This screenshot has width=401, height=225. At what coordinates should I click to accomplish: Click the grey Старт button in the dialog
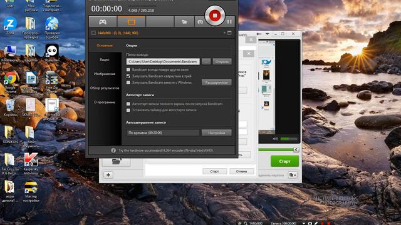[214, 171]
